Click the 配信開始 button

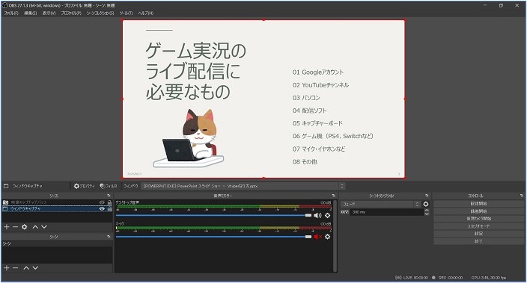pos(478,204)
